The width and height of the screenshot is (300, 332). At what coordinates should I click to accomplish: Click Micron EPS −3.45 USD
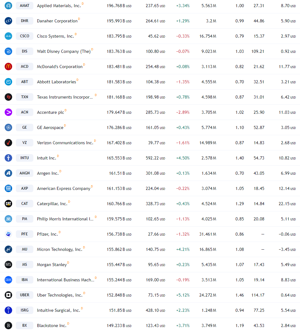click(x=287, y=250)
